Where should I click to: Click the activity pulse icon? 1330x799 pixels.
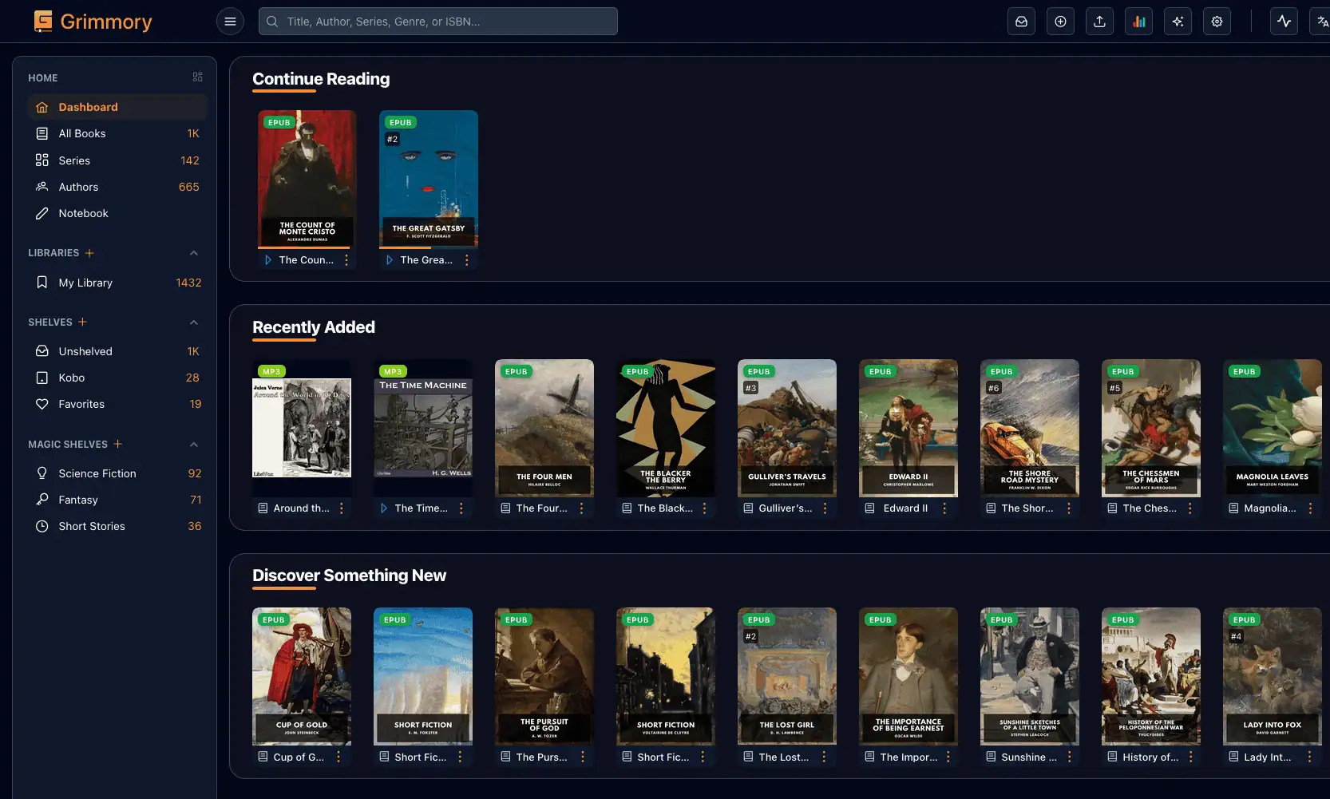[x=1284, y=22]
